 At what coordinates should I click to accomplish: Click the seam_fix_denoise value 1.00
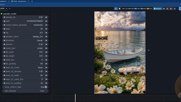41,71
